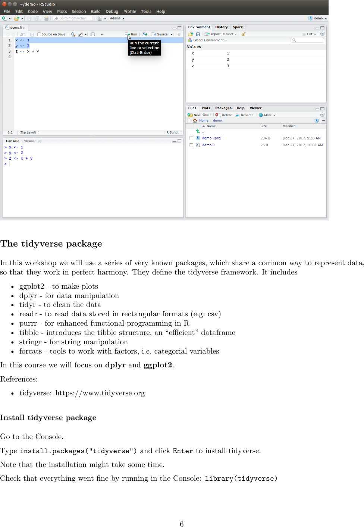Open recent files dropdown arrow

coord(22,18)
